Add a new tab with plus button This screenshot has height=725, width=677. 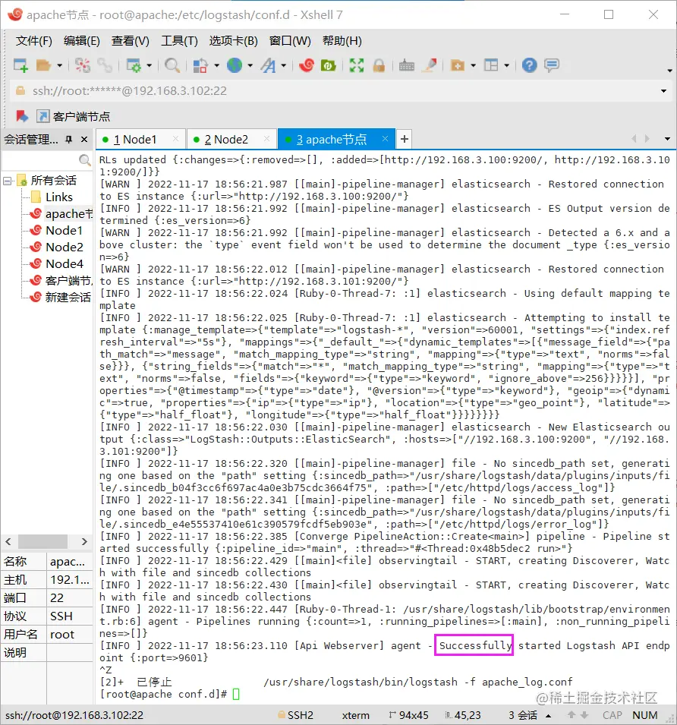(x=405, y=139)
